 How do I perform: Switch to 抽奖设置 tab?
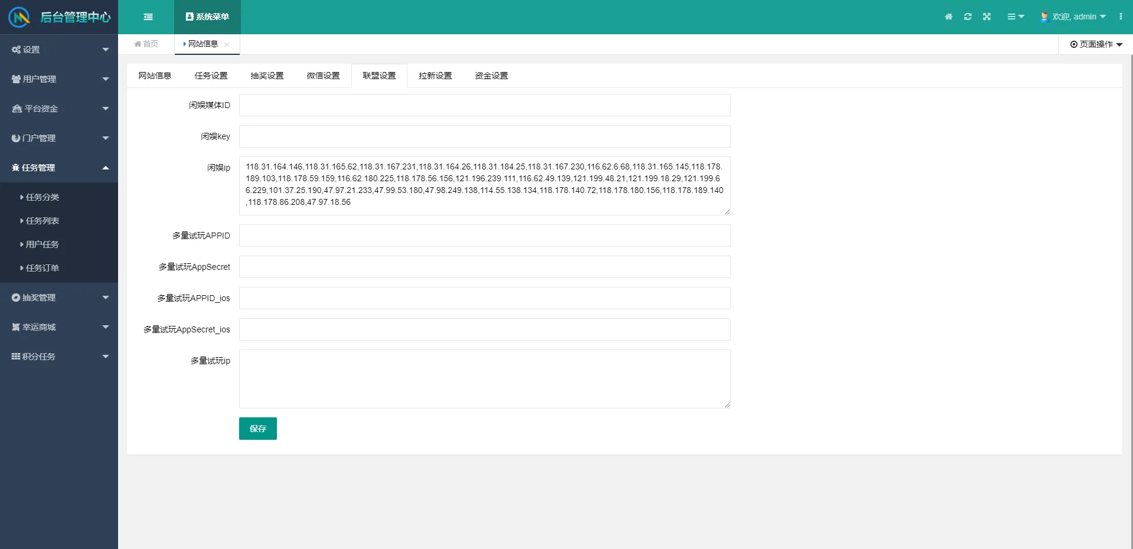pyautogui.click(x=267, y=76)
